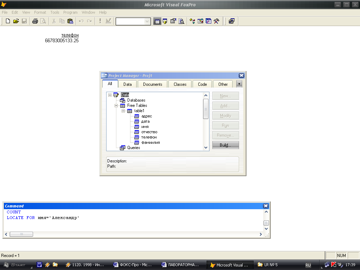The width and height of the screenshot is (360, 270).
Task: Switch to the Code tab
Action: [202, 84]
